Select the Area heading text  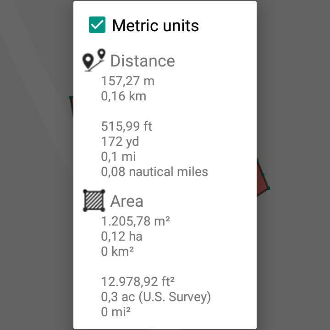click(x=126, y=201)
